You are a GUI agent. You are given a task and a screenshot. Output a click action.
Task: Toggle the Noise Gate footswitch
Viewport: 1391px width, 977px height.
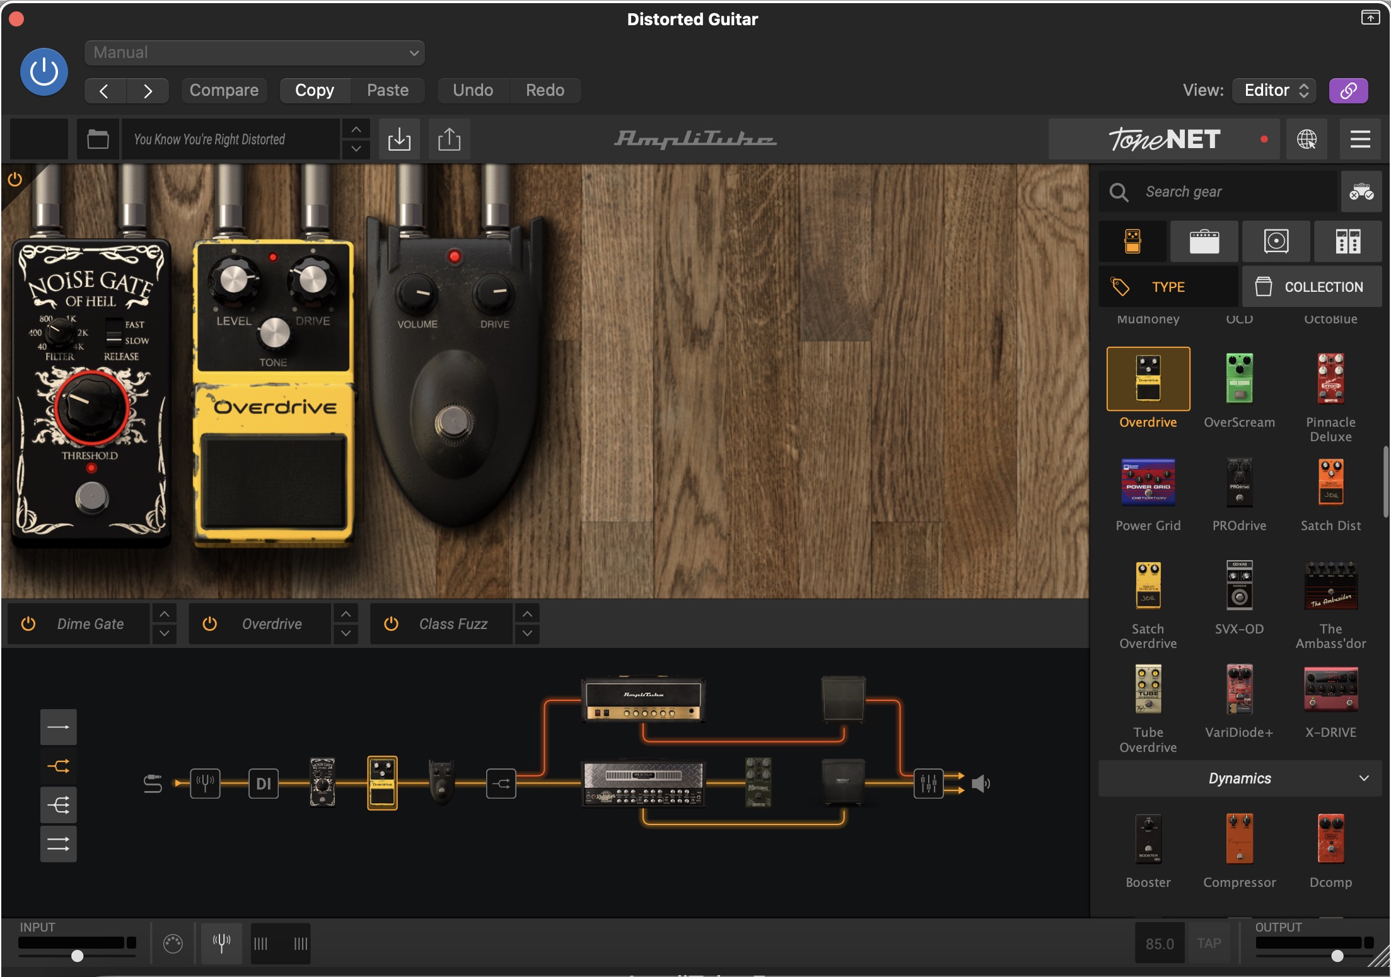92,497
